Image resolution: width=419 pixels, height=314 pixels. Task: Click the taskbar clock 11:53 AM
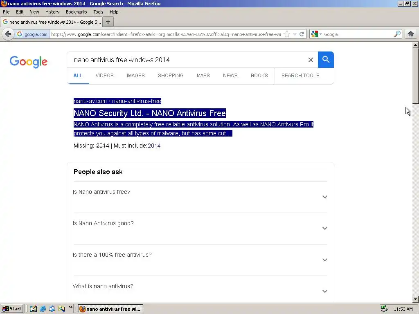tap(403, 309)
